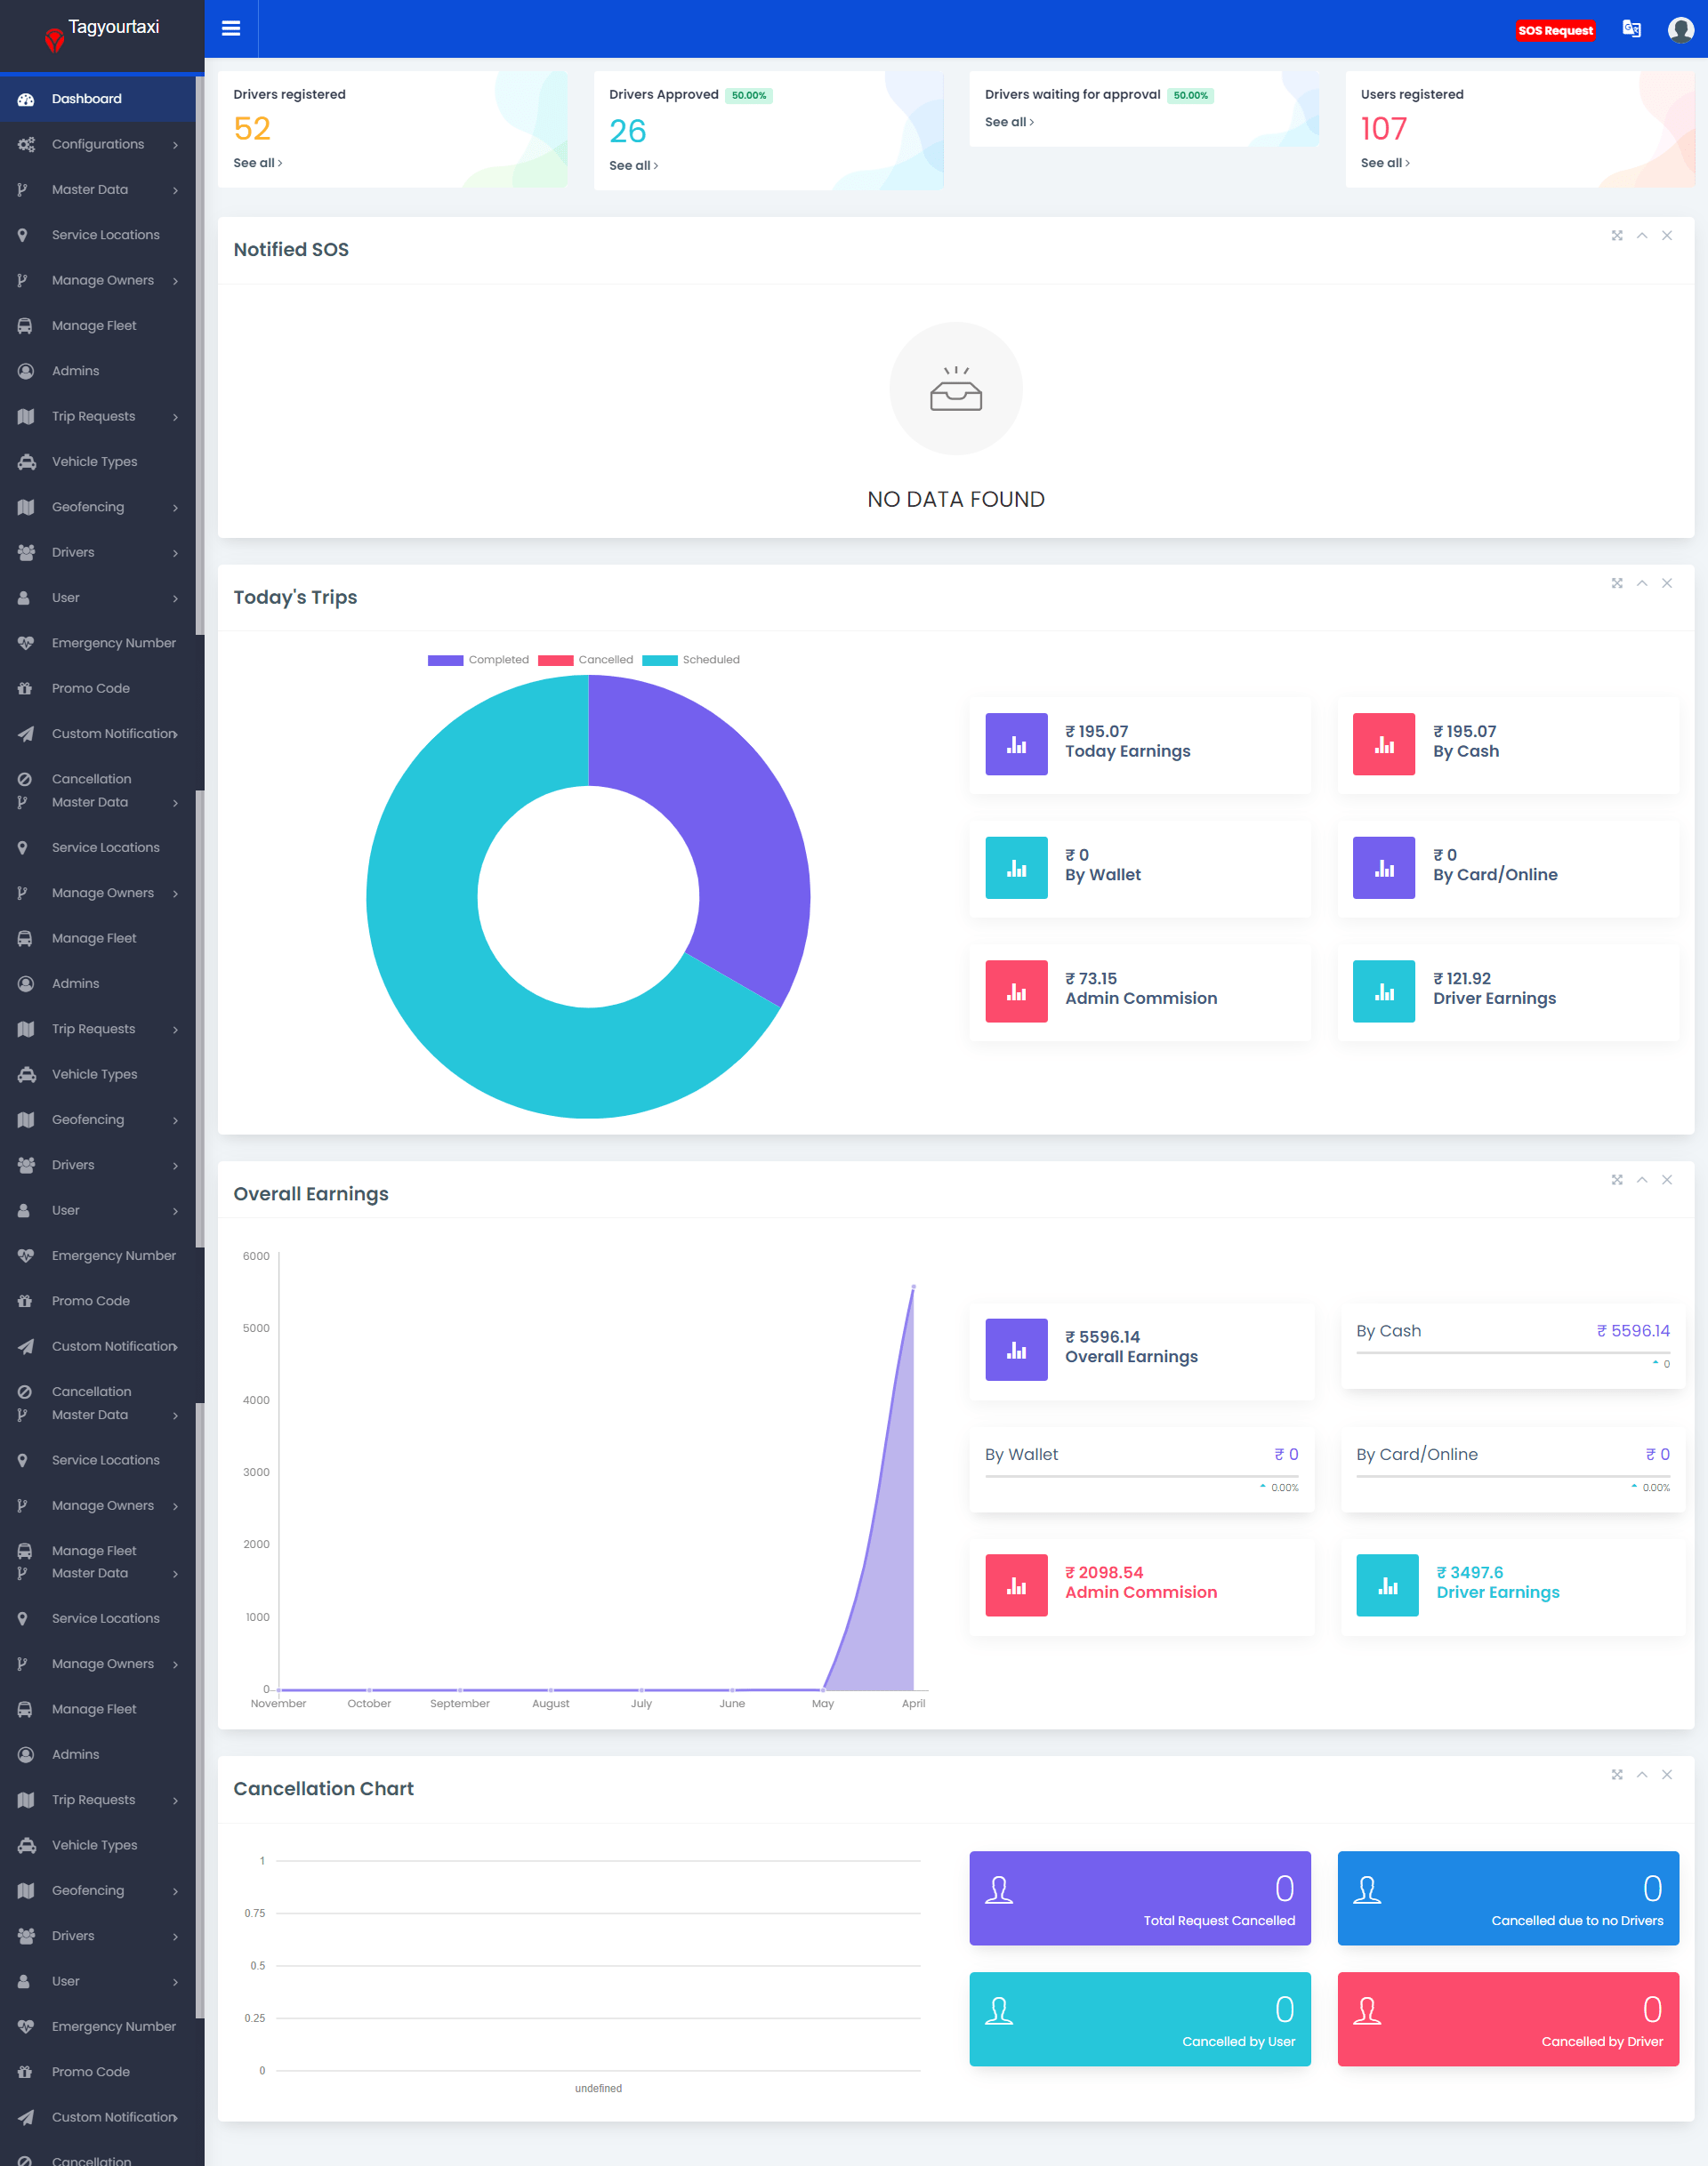Click user icon on Cancelled by User card
The height and width of the screenshot is (2166, 1708).
(x=999, y=2010)
